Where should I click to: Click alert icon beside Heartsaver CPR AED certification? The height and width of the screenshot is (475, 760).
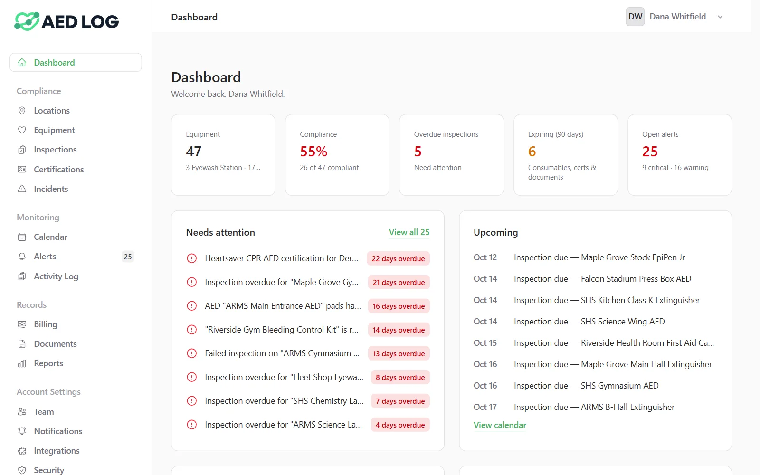pos(192,258)
